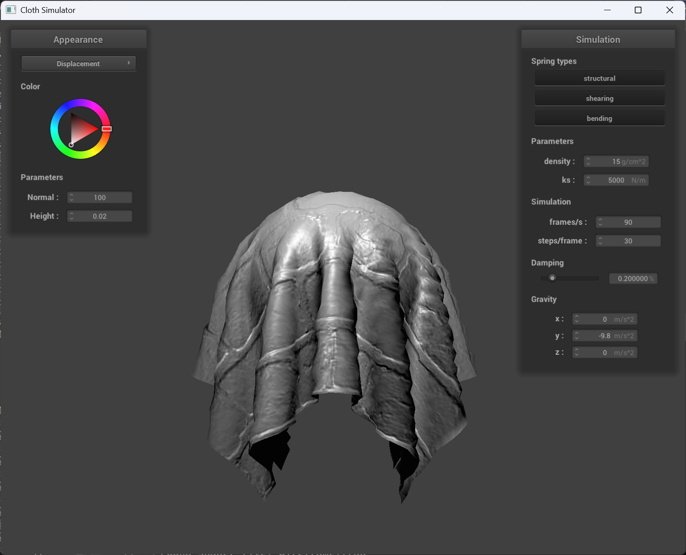This screenshot has height=555, width=686.
Task: Close the Cloth Simulator window
Action: tap(670, 10)
